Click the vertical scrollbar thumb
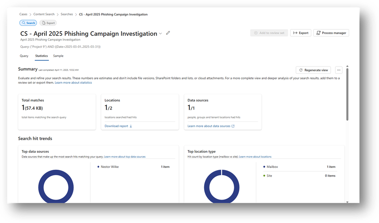This screenshot has height=223, width=379. (348, 95)
